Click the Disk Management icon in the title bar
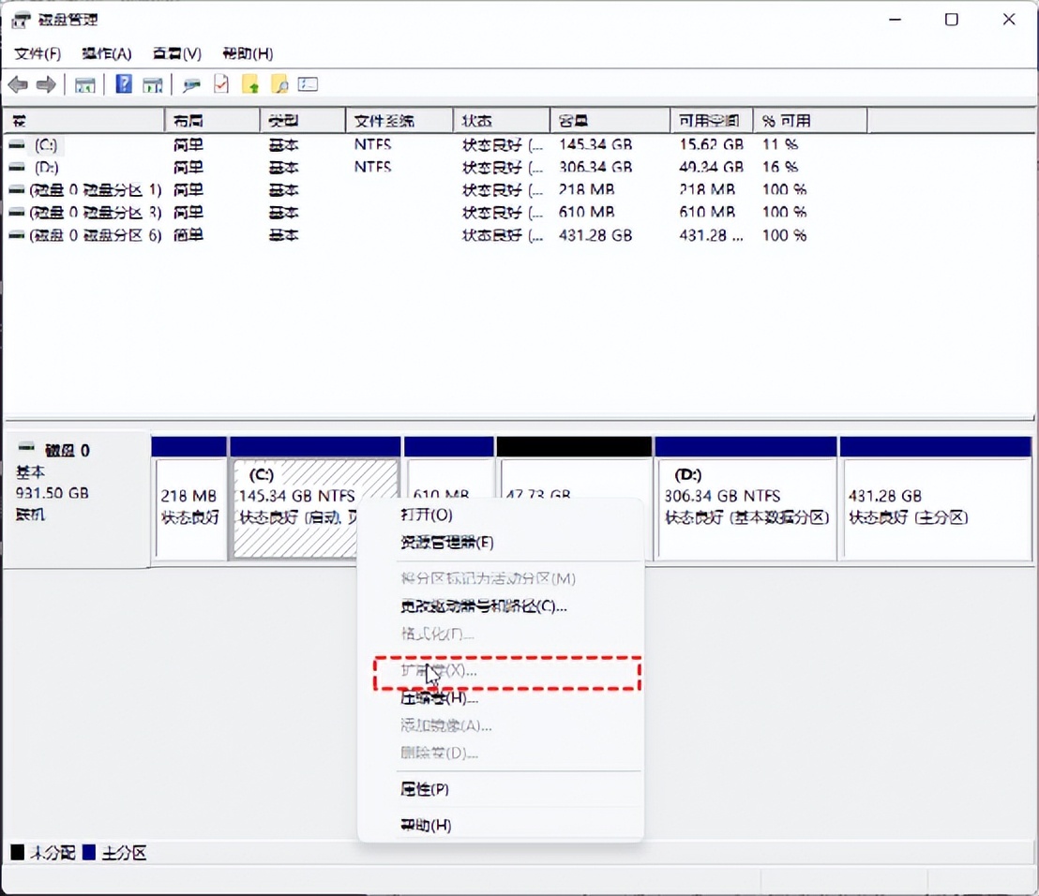 click(20, 19)
